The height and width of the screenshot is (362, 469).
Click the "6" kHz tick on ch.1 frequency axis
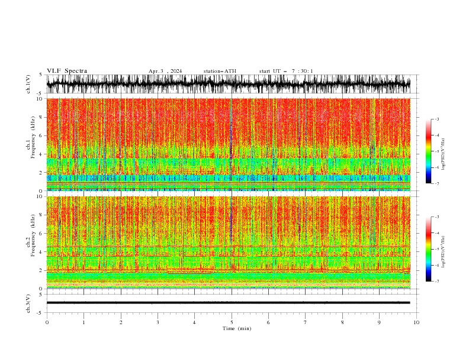pyautogui.click(x=41, y=136)
